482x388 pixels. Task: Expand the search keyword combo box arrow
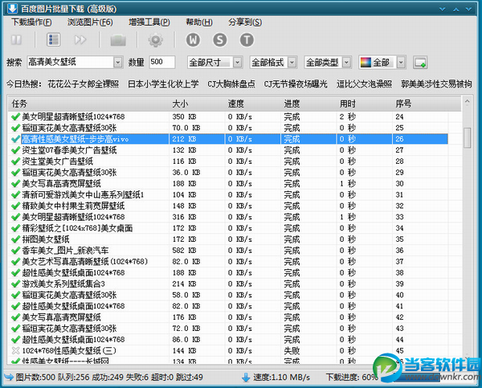118,63
